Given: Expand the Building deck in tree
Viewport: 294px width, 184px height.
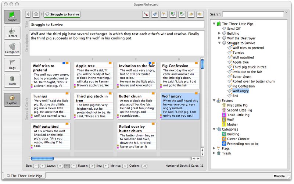Looking at the screenshot, I should coord(219,33).
